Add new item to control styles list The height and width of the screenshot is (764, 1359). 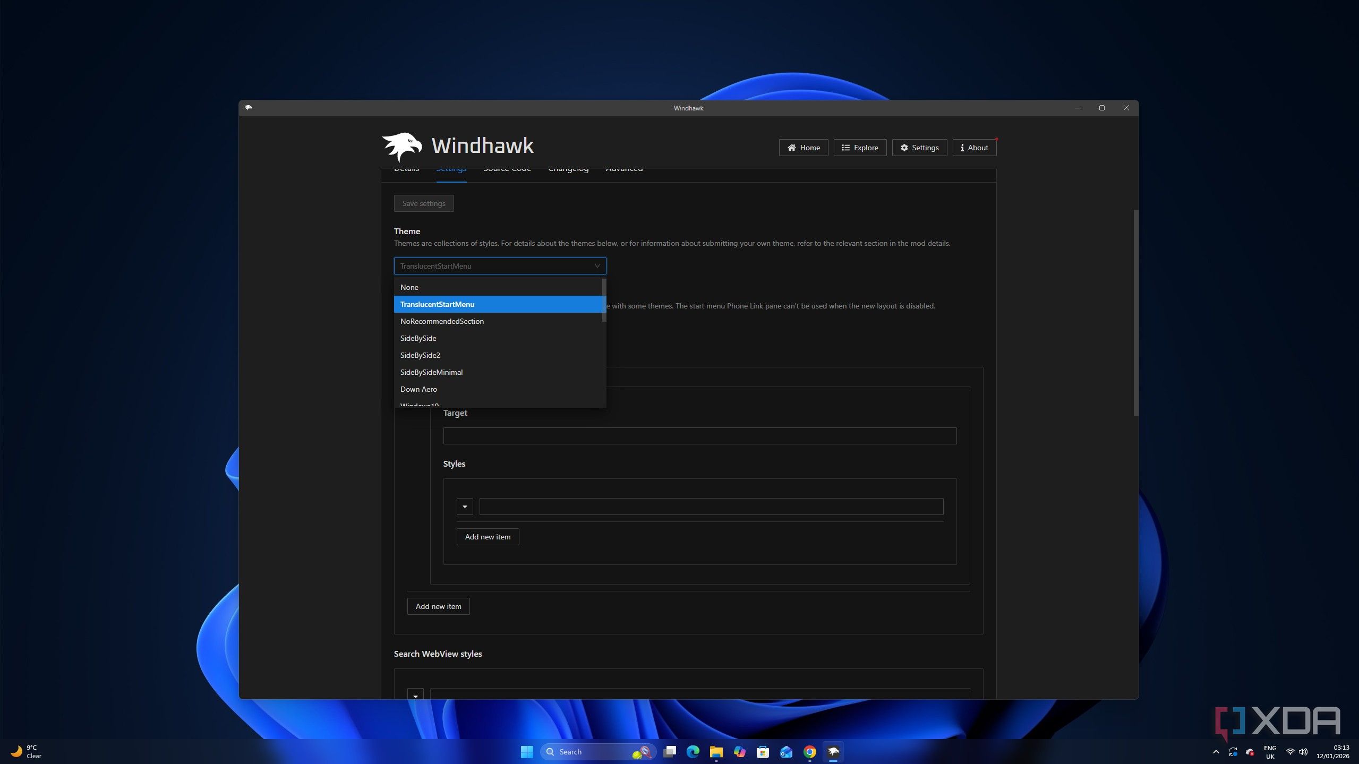pos(438,606)
